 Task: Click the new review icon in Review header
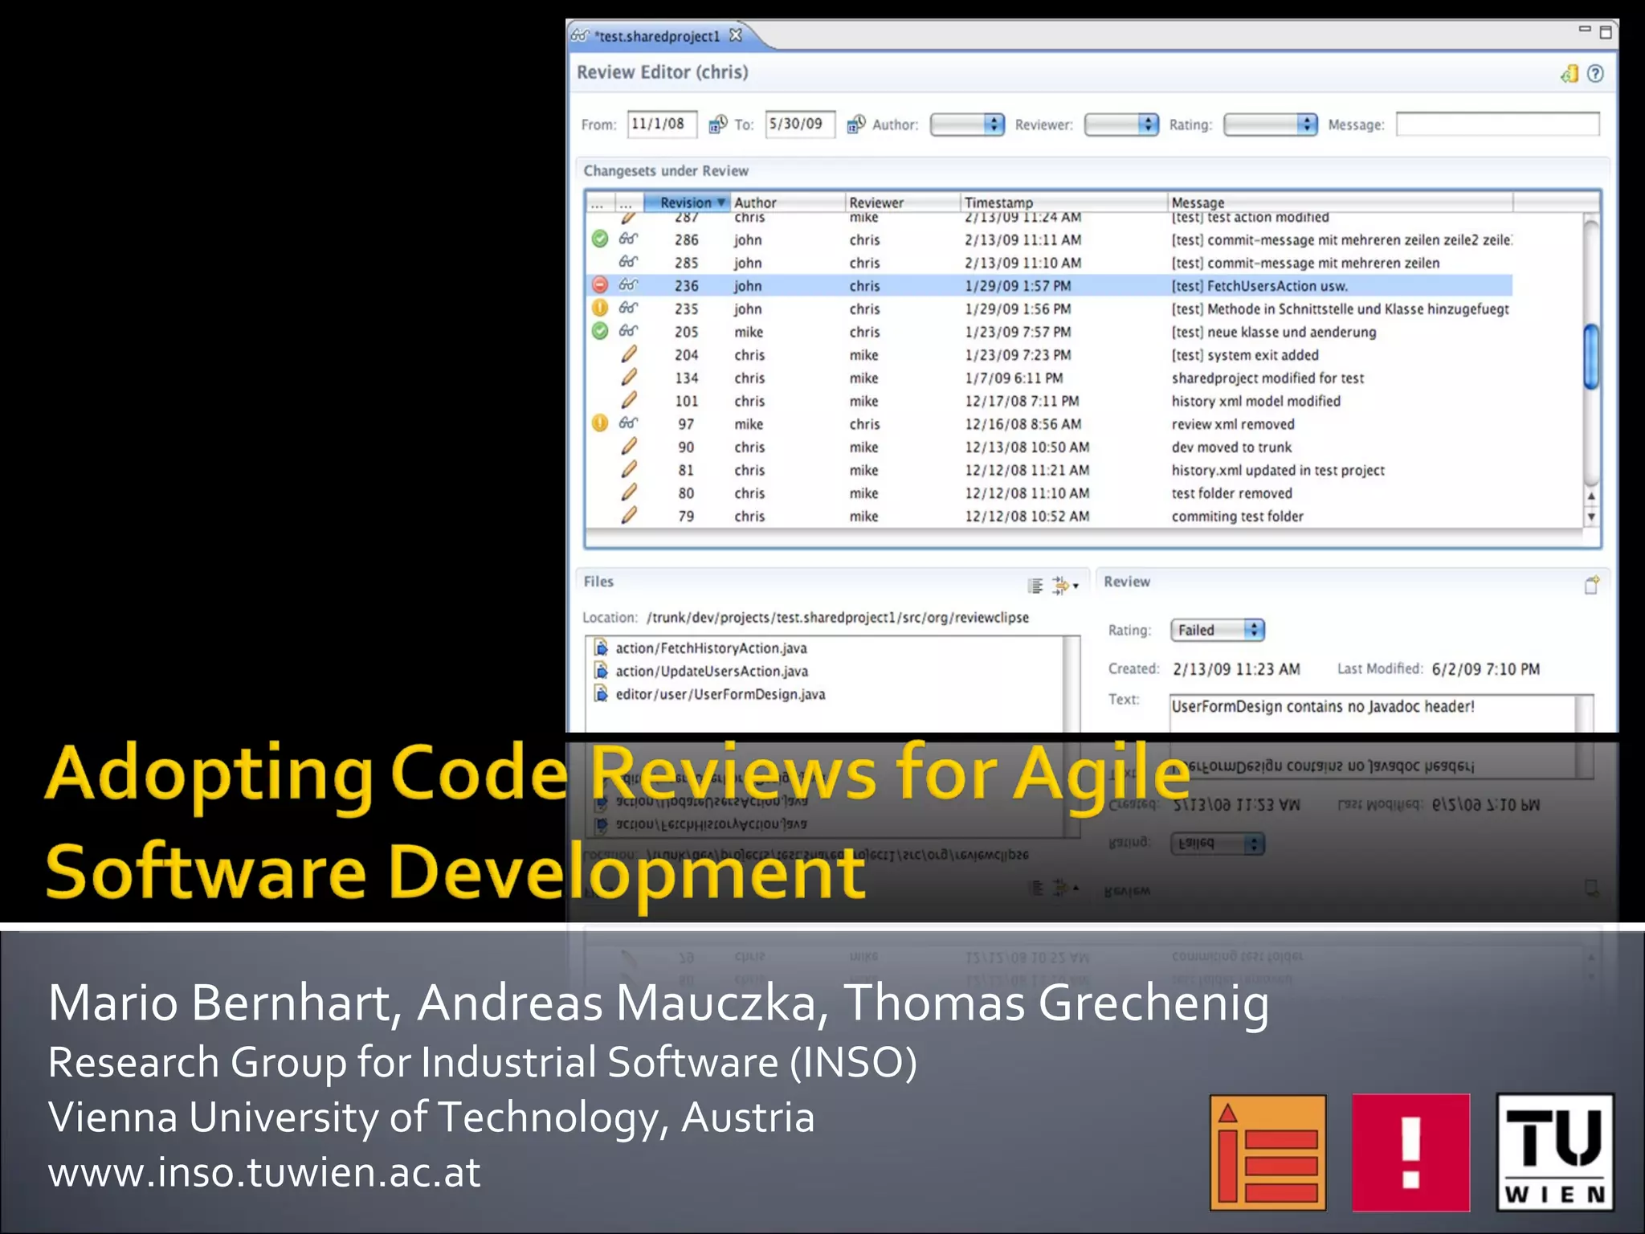click(x=1591, y=585)
